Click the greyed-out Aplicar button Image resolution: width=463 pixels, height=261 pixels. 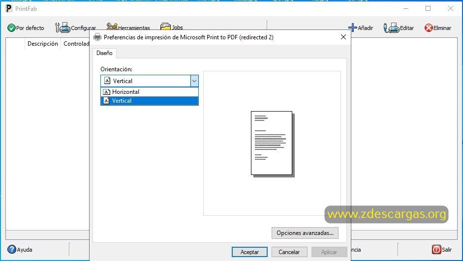point(329,252)
